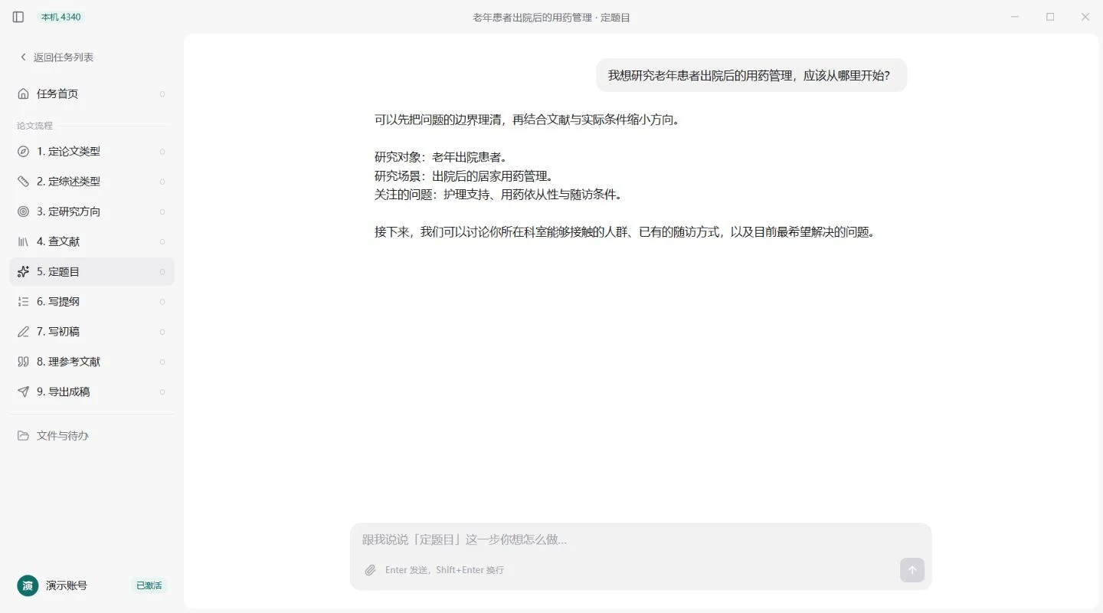Click the status dot next to 定题目
1103x613 pixels.
[x=162, y=272]
